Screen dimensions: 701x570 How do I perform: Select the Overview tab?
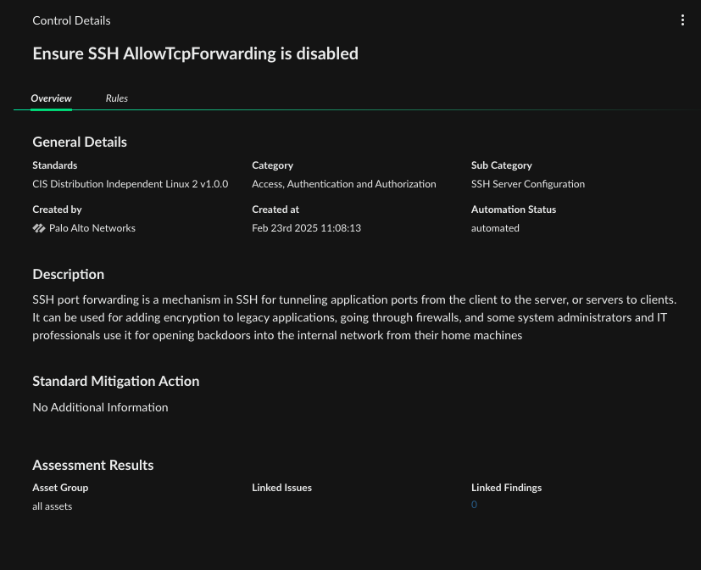51,98
